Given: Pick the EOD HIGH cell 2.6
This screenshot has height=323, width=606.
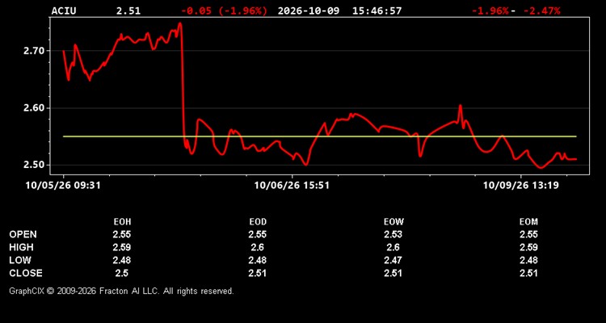Looking at the screenshot, I should [258, 247].
